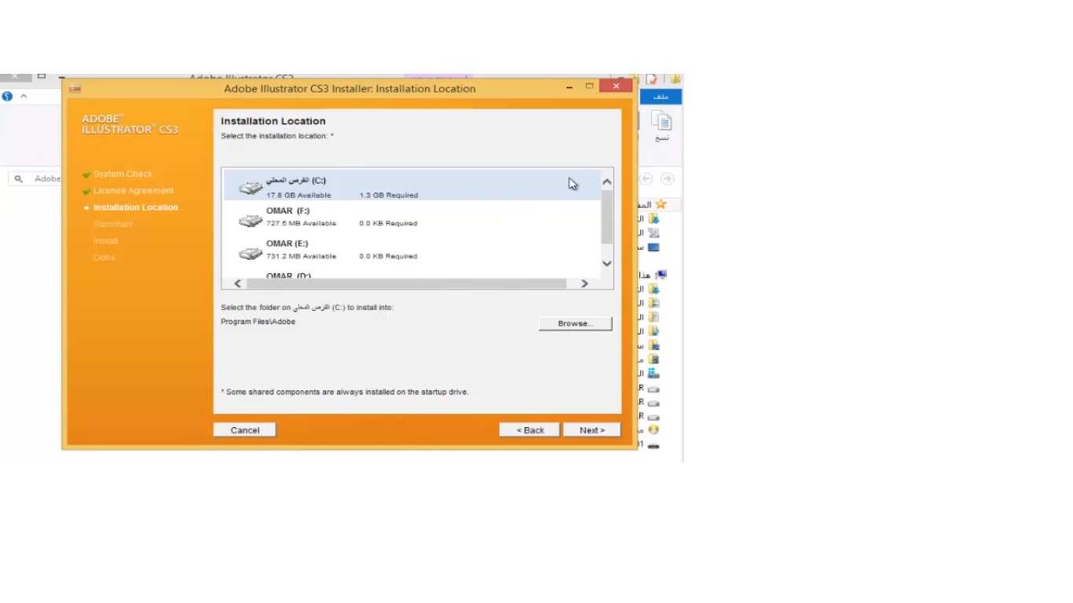Click the '17.8 GB Available' text
The image size is (1073, 603).
(298, 195)
